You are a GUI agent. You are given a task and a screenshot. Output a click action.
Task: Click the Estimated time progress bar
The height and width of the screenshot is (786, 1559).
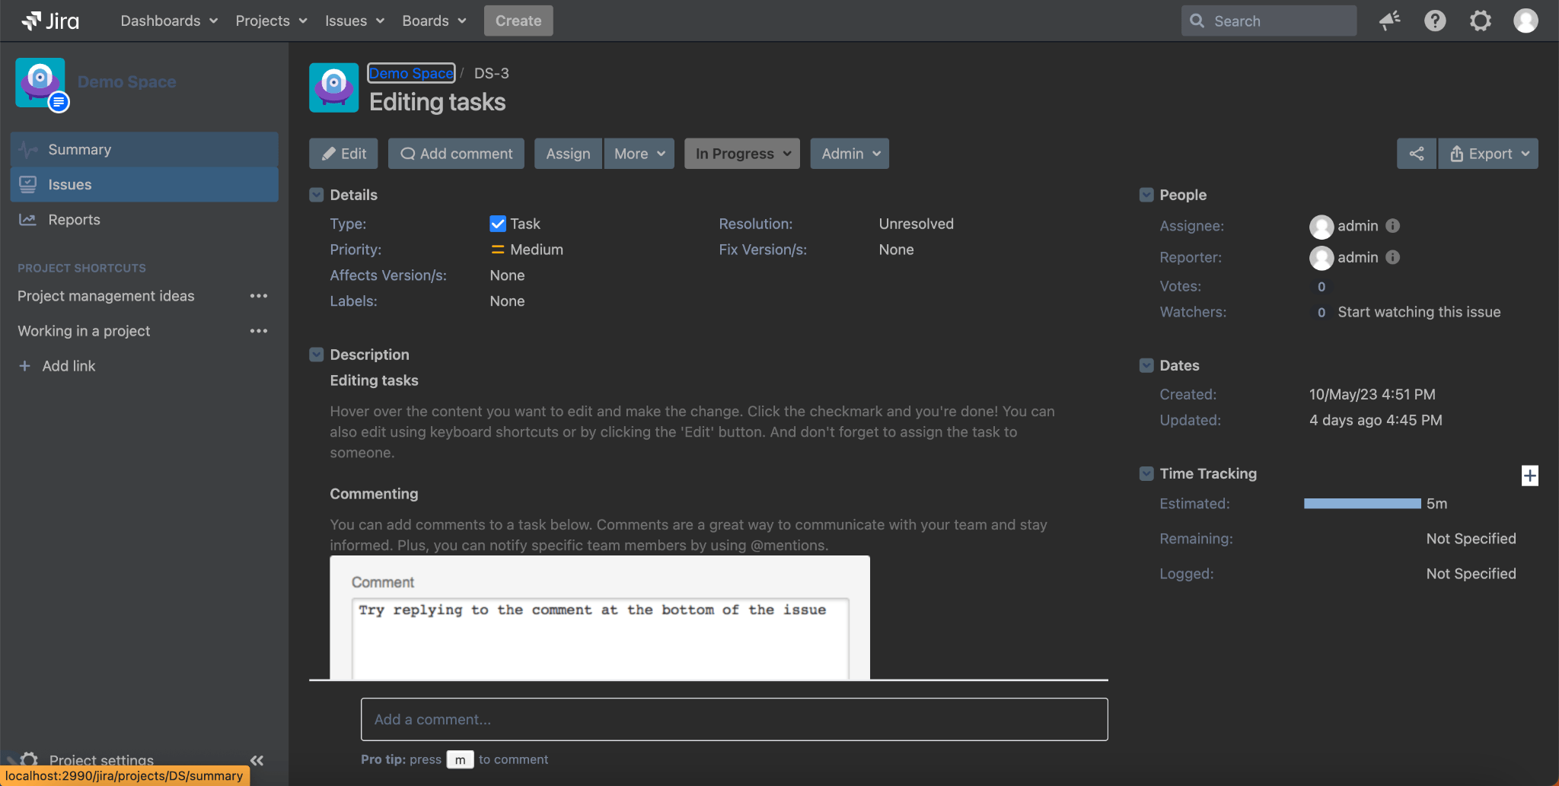(1362, 504)
